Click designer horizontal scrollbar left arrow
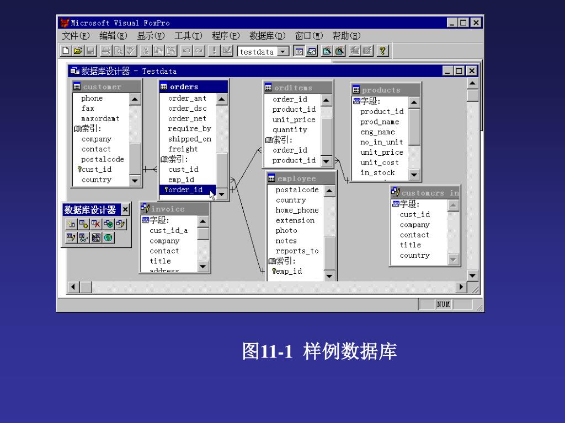 click(73, 287)
